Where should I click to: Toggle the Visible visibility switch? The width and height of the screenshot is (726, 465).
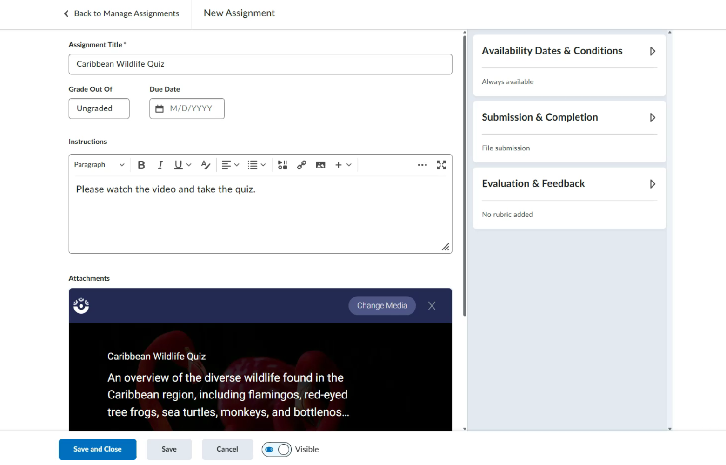coord(277,449)
